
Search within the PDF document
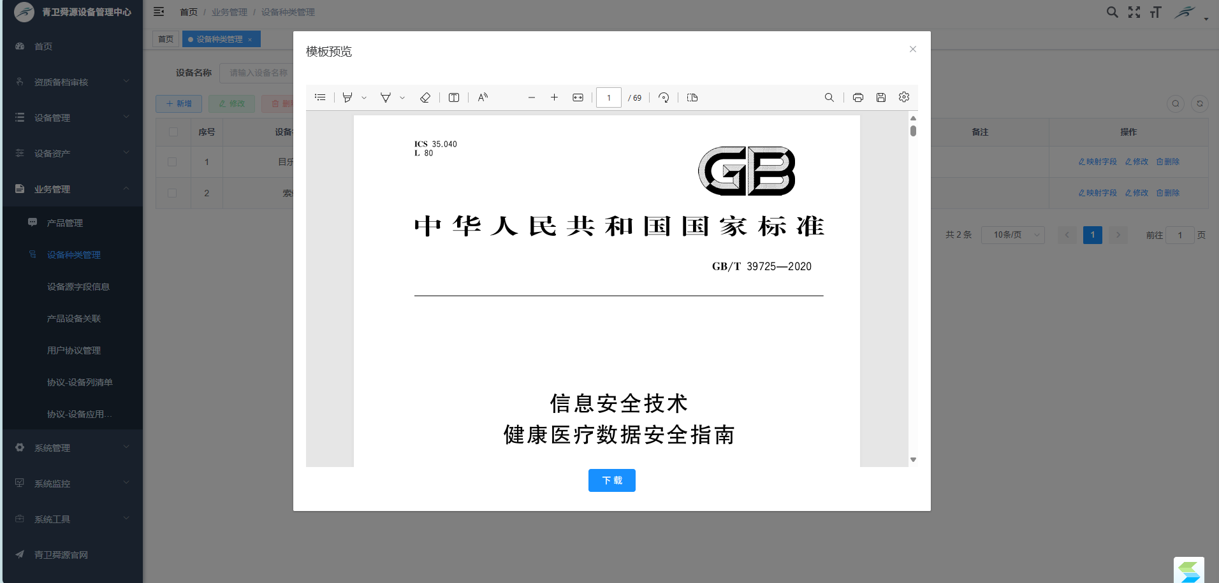[829, 97]
